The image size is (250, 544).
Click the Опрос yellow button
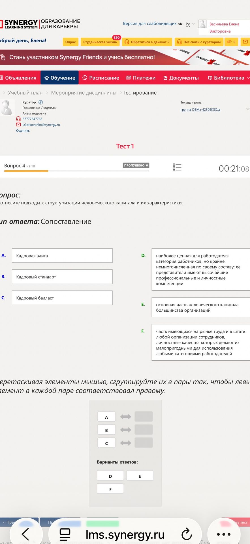pos(70,42)
